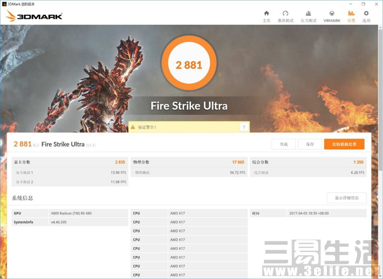
Task: Click the System Information (系统信息) heading
Action: (x=22, y=198)
